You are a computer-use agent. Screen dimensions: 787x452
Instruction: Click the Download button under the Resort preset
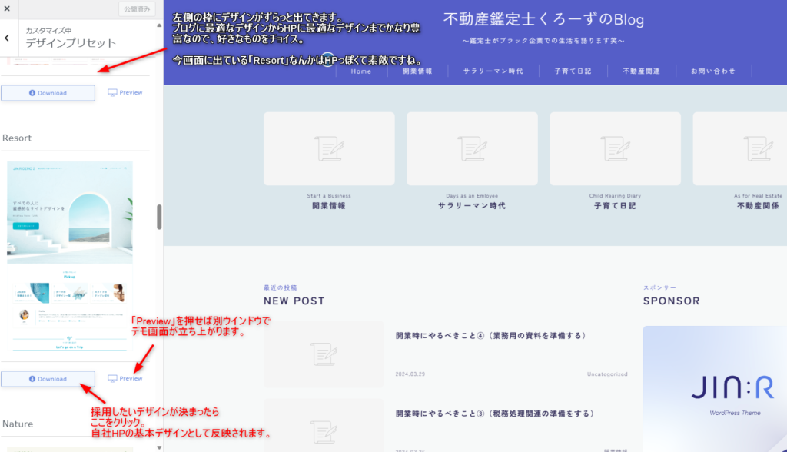point(48,379)
